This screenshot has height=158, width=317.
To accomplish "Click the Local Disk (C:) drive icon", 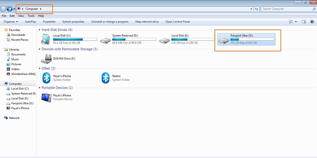I will tap(46, 39).
